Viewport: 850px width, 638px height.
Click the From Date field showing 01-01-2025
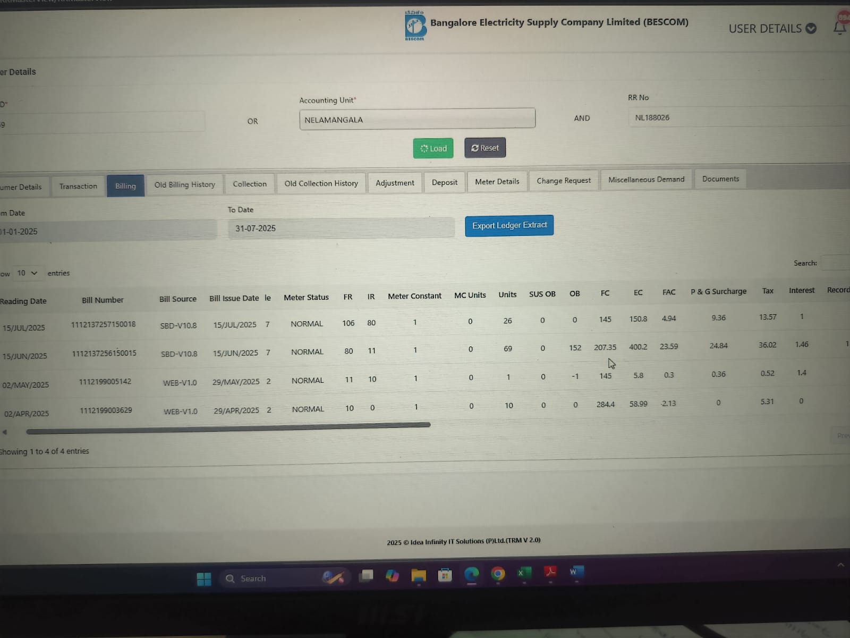click(x=108, y=231)
